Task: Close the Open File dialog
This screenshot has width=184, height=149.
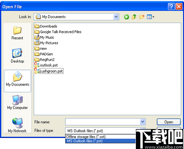Action: click(x=179, y=6)
